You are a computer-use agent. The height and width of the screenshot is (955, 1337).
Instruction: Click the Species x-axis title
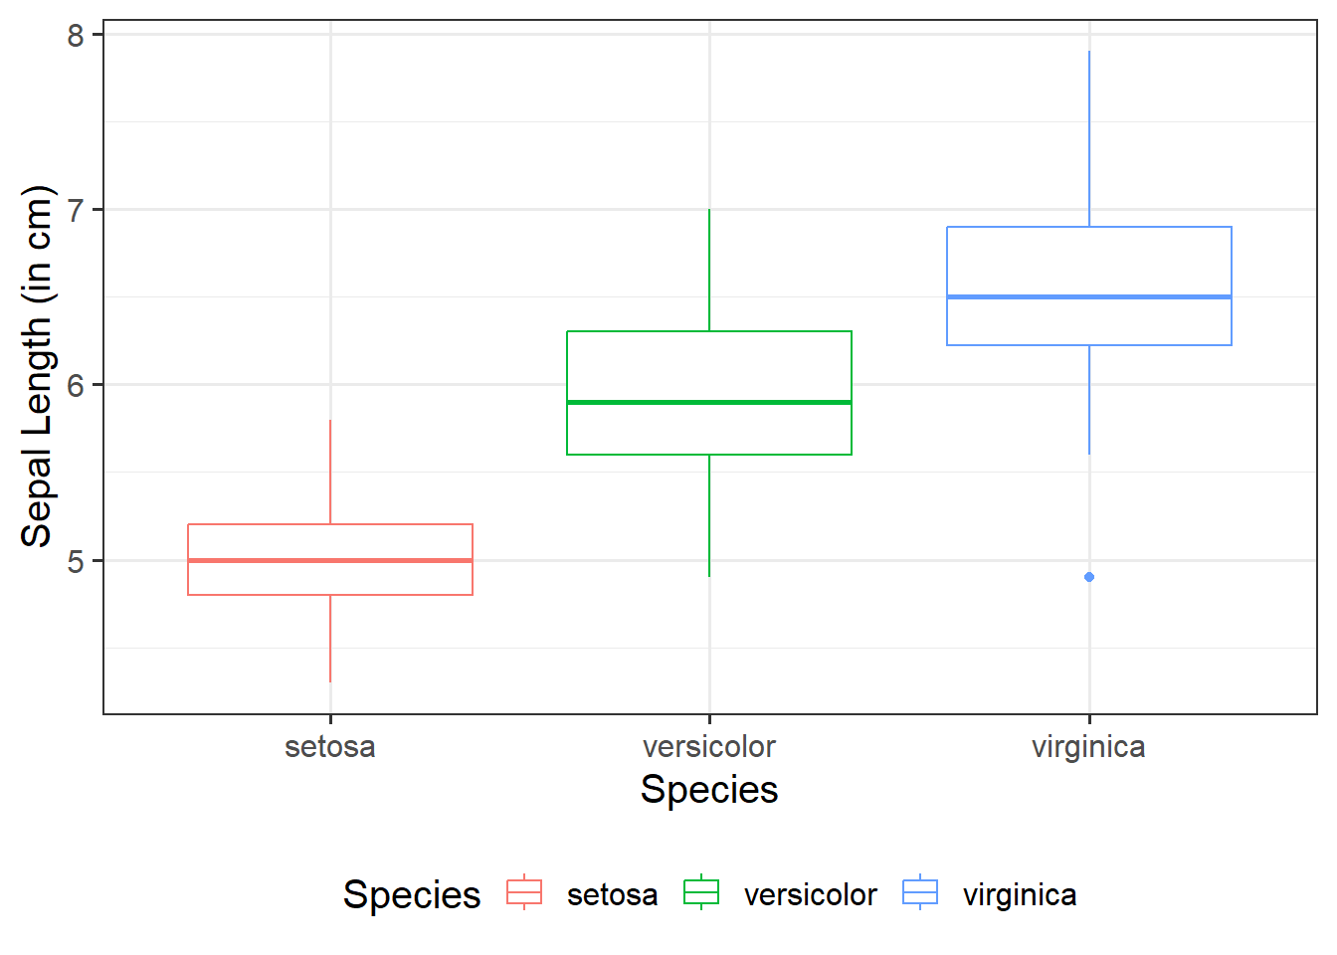point(709,789)
